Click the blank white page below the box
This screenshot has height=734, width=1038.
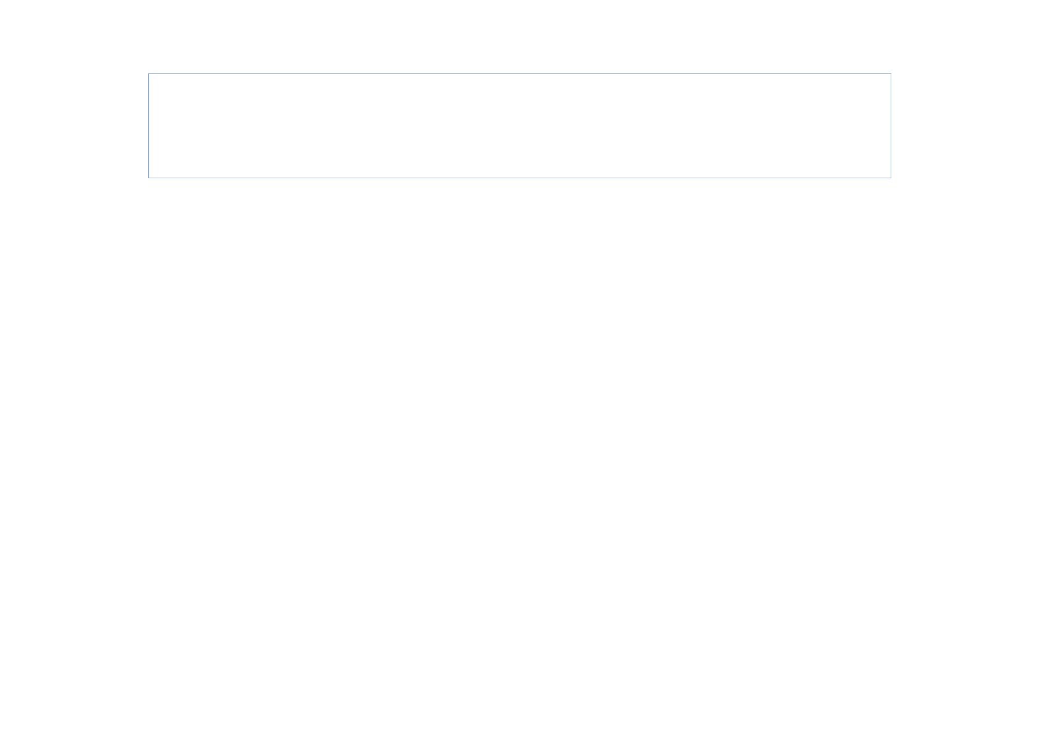pos(519,456)
